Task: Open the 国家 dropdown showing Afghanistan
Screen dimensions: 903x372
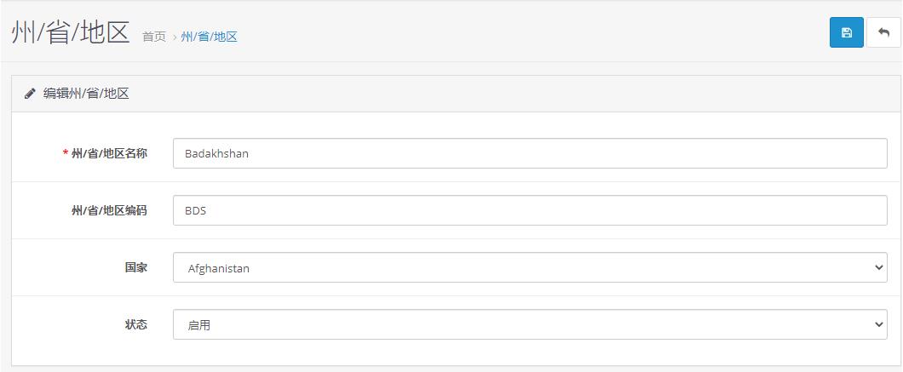Action: coord(529,267)
